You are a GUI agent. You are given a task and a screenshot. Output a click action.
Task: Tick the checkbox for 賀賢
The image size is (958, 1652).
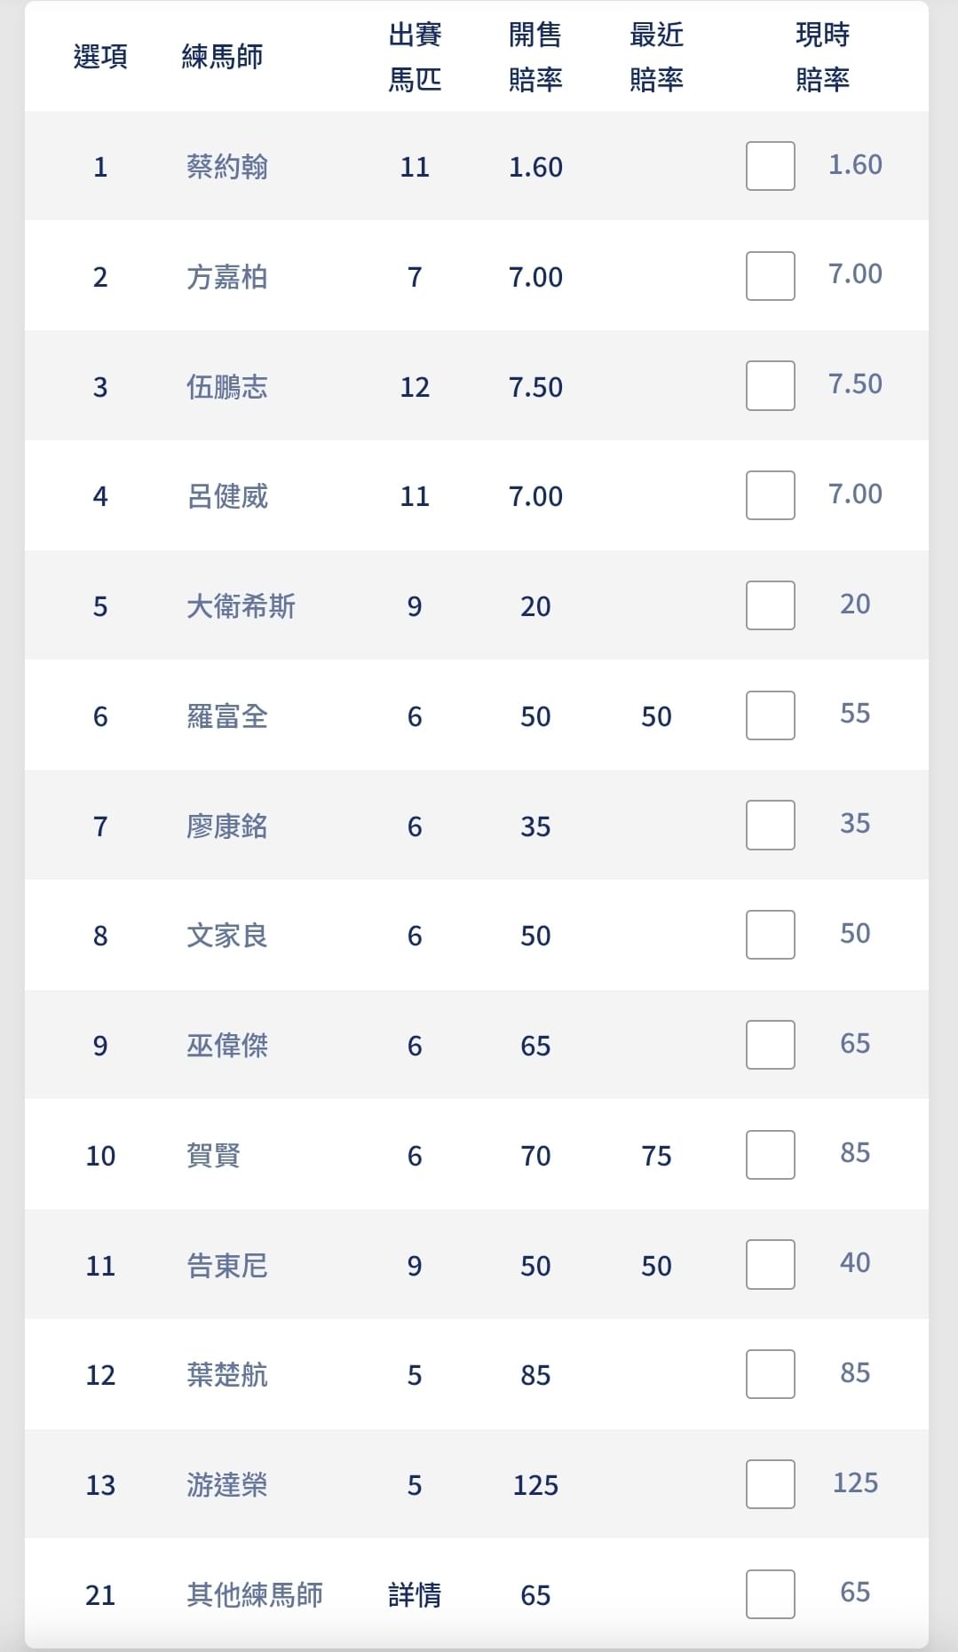tap(770, 1155)
